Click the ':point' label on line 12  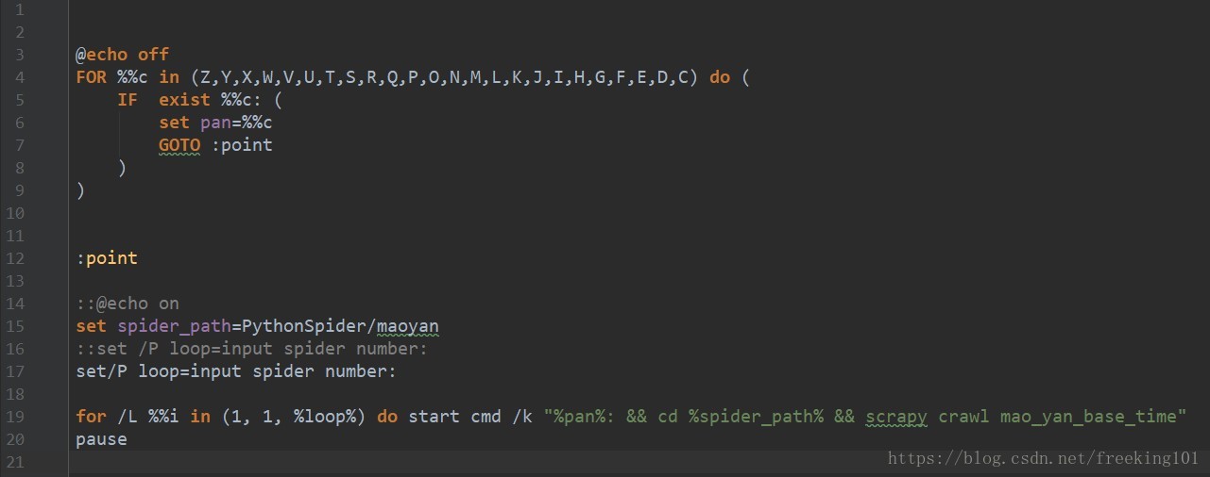[107, 258]
